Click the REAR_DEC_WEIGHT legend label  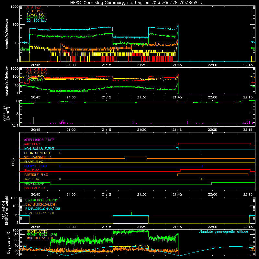pos(39,213)
